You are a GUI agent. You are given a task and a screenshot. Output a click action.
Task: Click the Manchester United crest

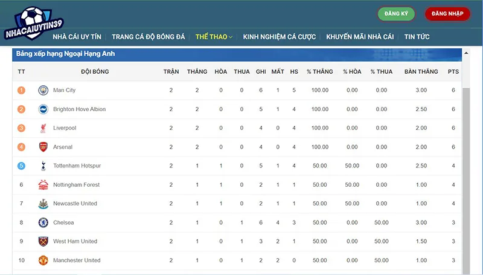pyautogui.click(x=43, y=260)
